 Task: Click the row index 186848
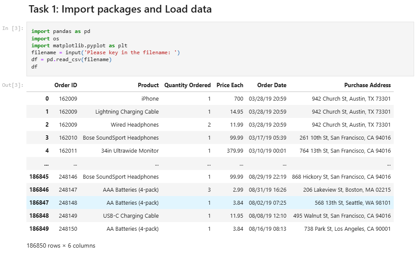[x=39, y=216]
